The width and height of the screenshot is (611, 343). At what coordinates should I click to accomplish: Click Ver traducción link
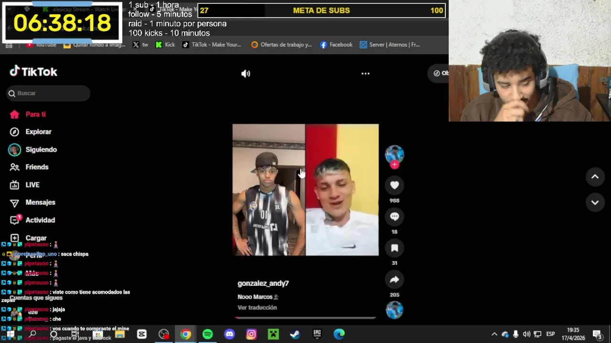[257, 308]
